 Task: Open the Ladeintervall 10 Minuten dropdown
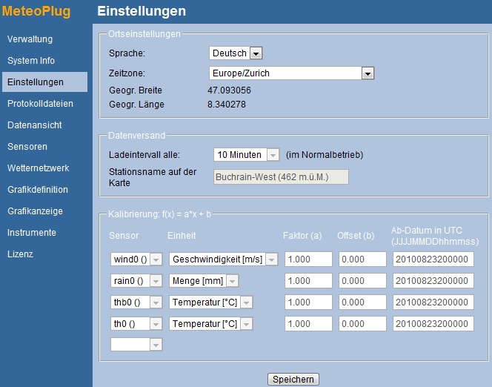(x=246, y=155)
